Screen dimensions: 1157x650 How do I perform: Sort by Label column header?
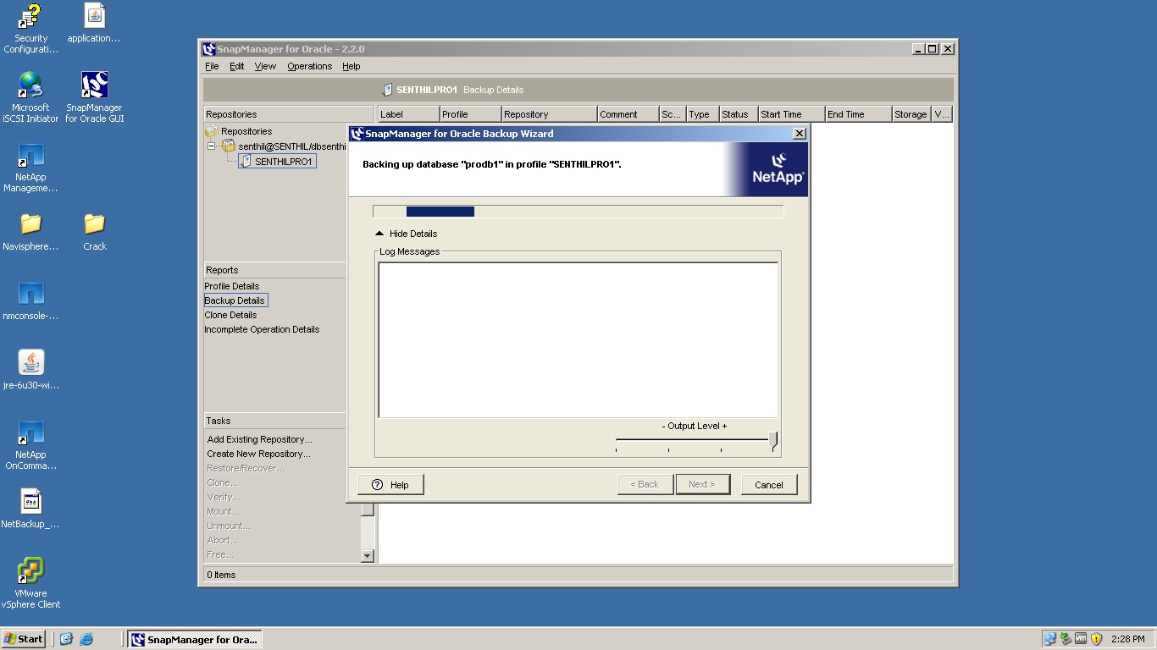click(408, 114)
